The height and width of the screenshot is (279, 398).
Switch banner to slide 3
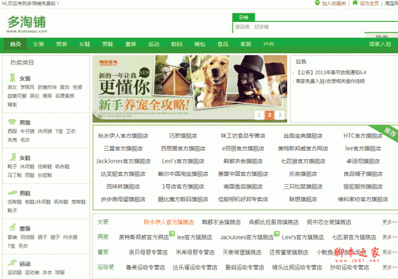[x=280, y=115]
